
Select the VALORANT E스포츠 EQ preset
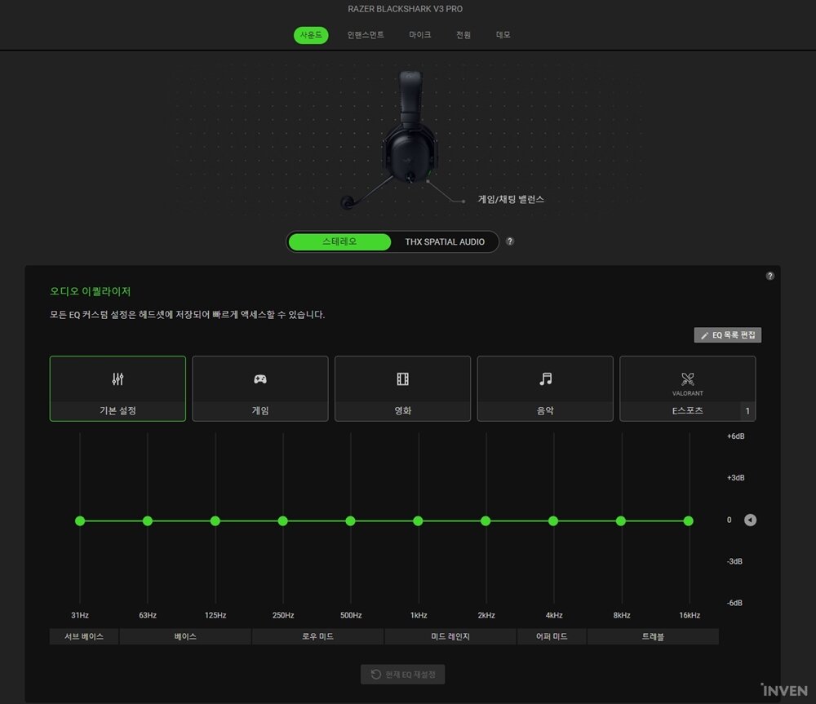(687, 388)
